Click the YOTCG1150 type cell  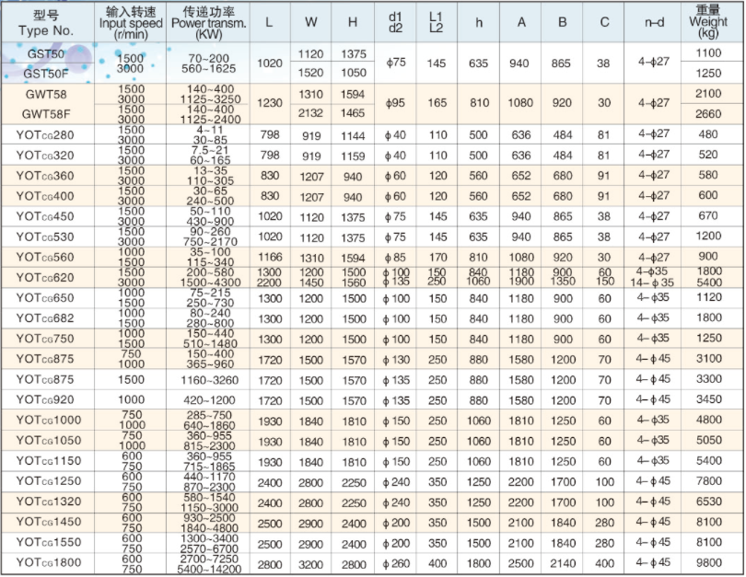[49, 460]
